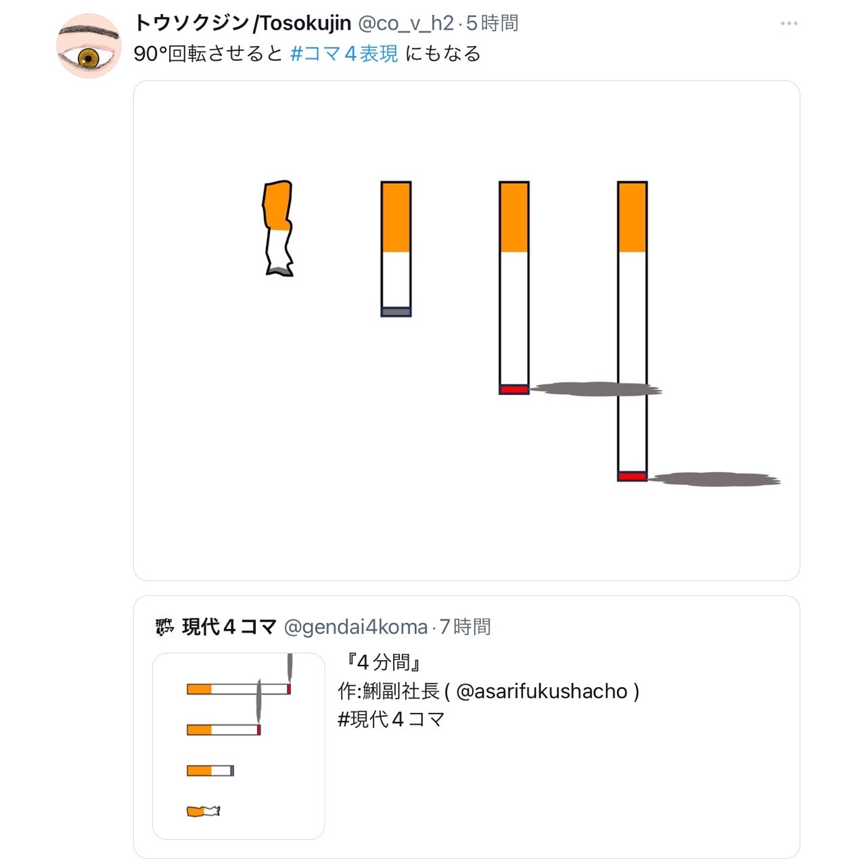
Task: Visit the @asarifukushacho mention
Action: [x=541, y=691]
